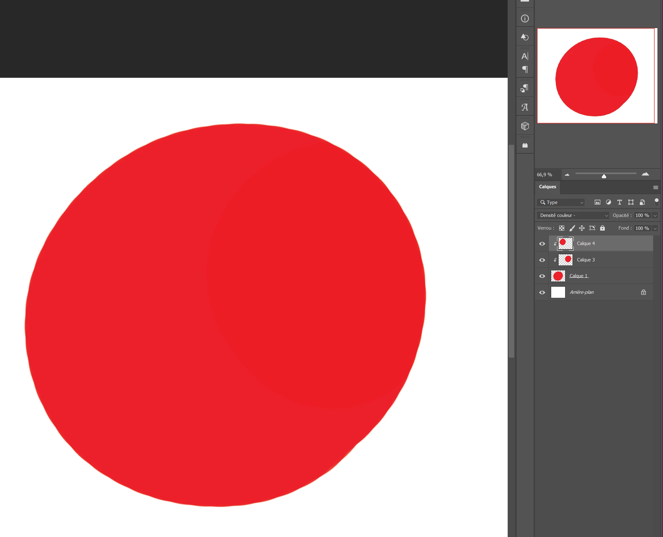Expand the Opacité value dropdown arrow
Image resolution: width=663 pixels, height=537 pixels.
click(x=655, y=216)
